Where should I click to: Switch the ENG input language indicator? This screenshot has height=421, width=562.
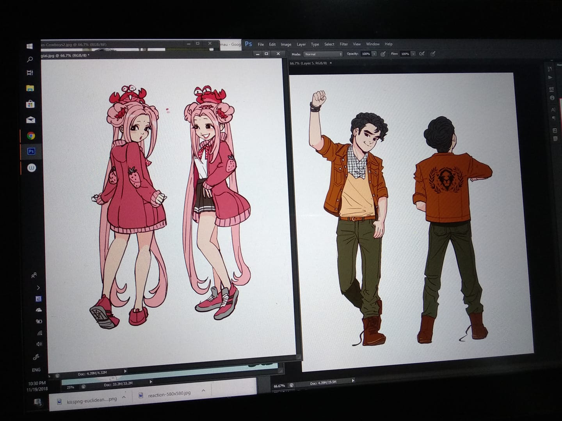pyautogui.click(x=36, y=370)
